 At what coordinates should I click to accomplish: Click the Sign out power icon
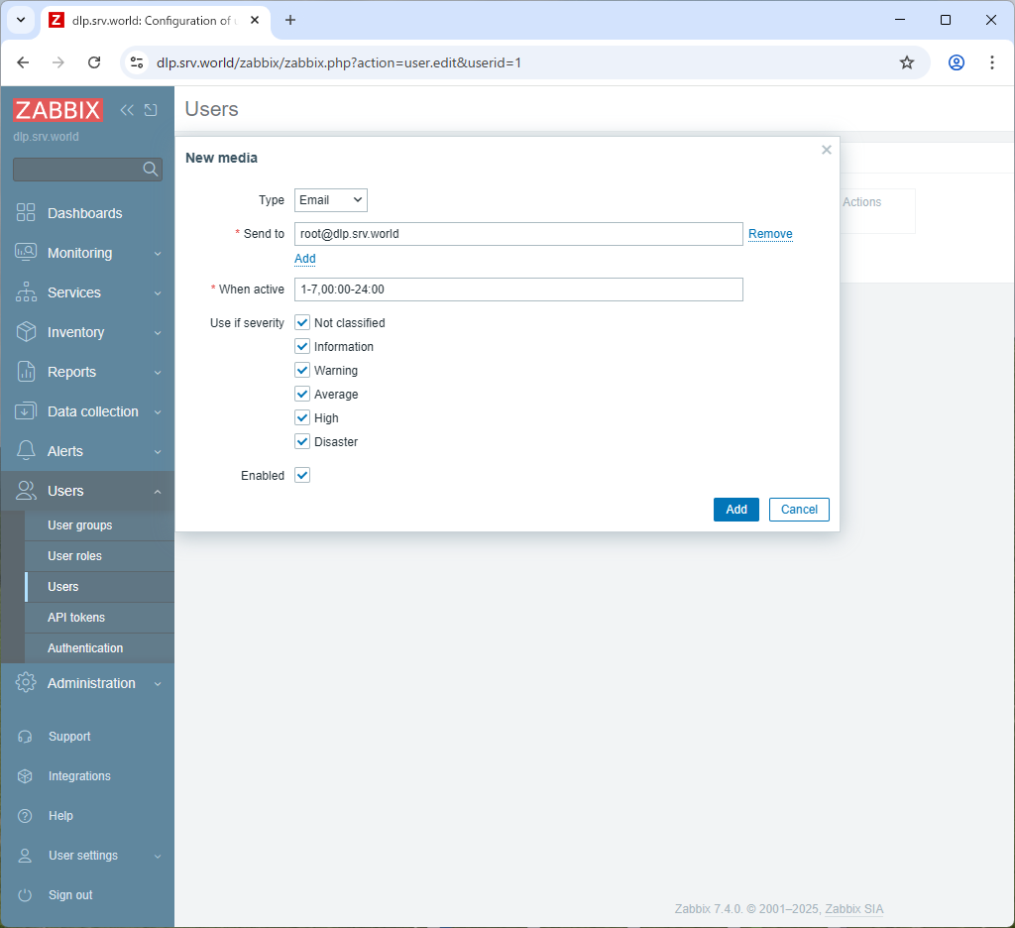(25, 895)
